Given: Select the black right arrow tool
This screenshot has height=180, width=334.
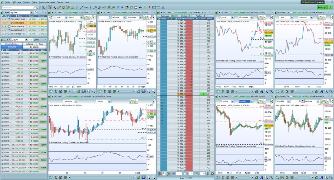Looking at the screenshot, I should (140, 7).
